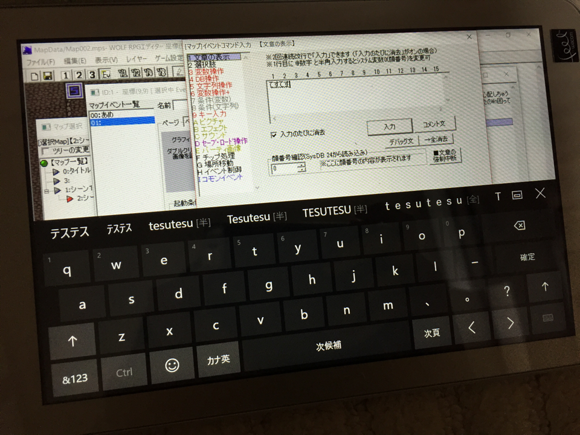The width and height of the screenshot is (580, 435).
Task: Select command 2 選択肢
Action: click(x=202, y=65)
